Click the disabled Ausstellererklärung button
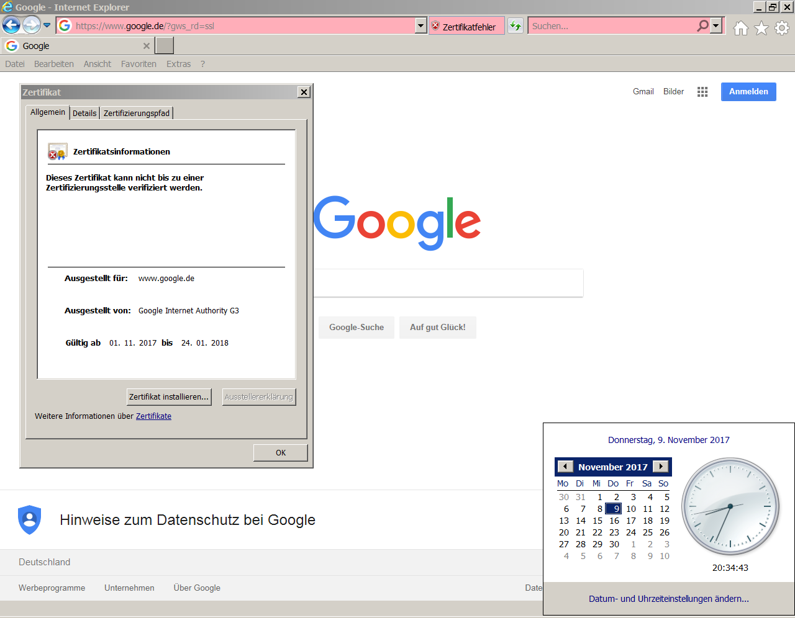Viewport: 795px width, 618px height. 259,396
